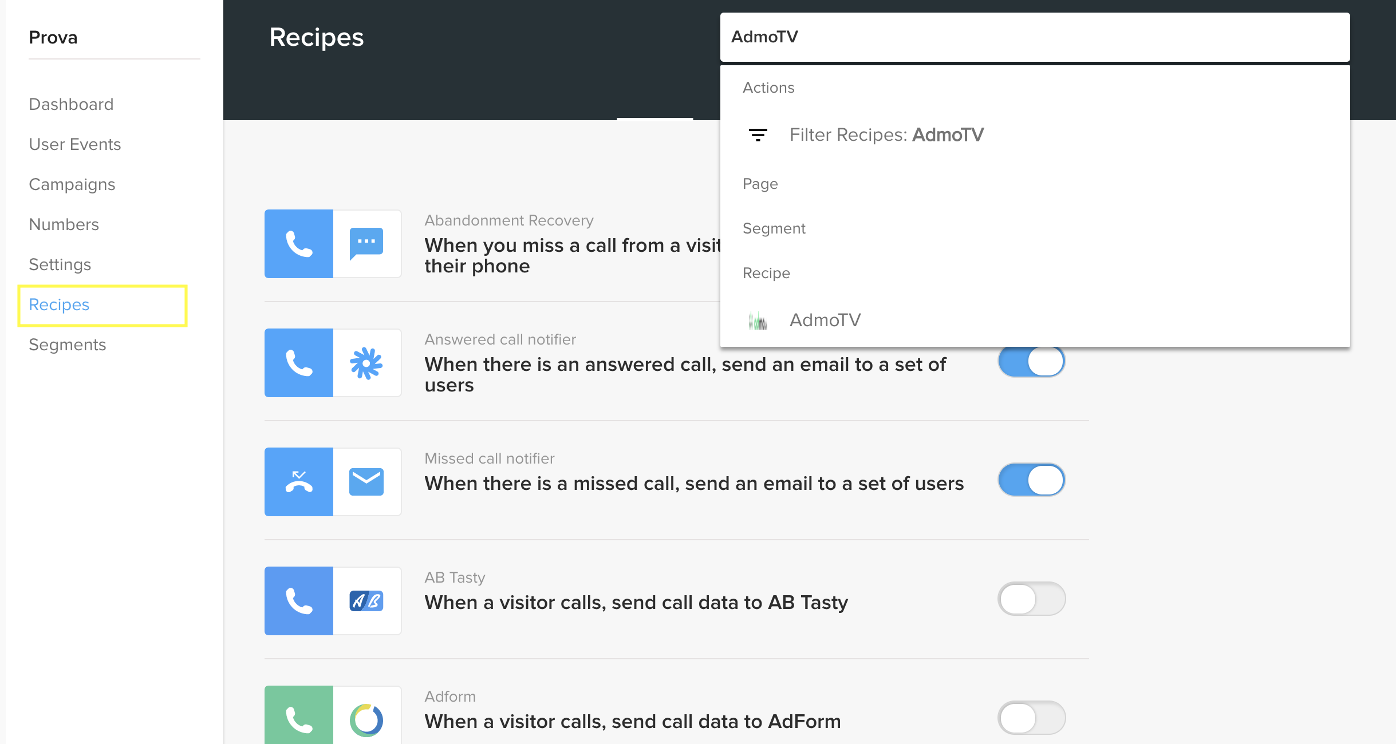Screen dimensions: 1396x744
Task: Click the 'Answered call notifier' label
Action: tap(500, 339)
